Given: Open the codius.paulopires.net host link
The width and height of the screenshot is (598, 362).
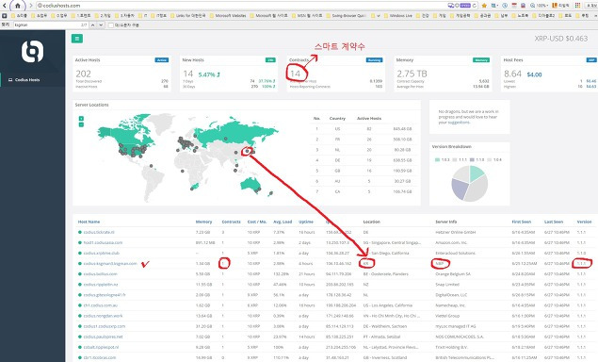Looking at the screenshot, I should [x=103, y=337].
